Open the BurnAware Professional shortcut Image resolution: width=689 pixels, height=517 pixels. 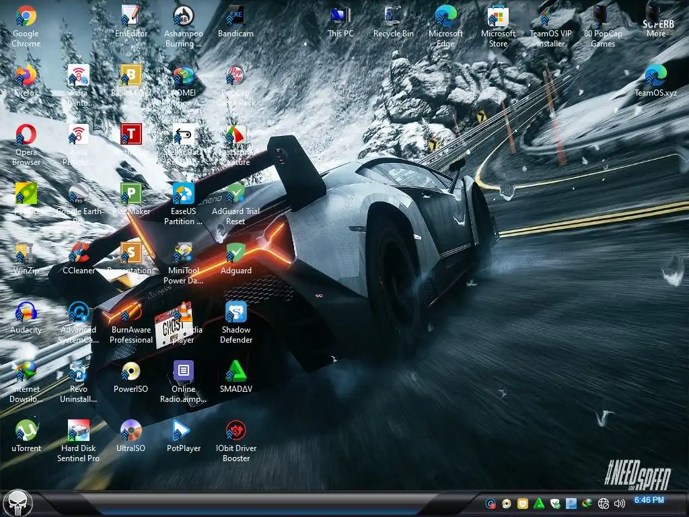[131, 312]
